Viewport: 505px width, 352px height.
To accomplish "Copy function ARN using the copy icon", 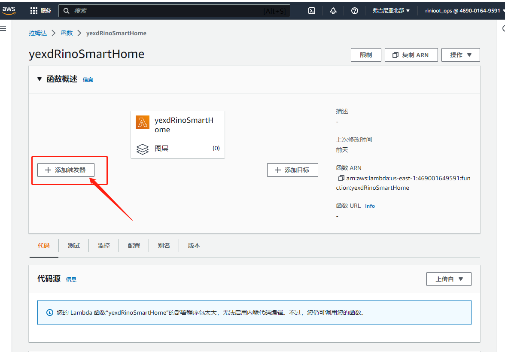I will pyautogui.click(x=341, y=178).
